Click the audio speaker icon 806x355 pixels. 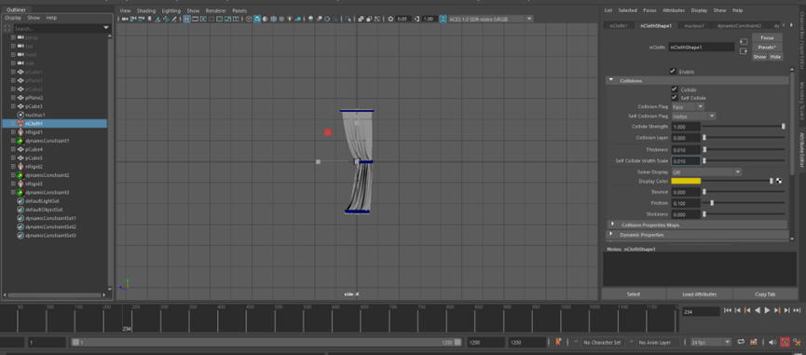773,342
